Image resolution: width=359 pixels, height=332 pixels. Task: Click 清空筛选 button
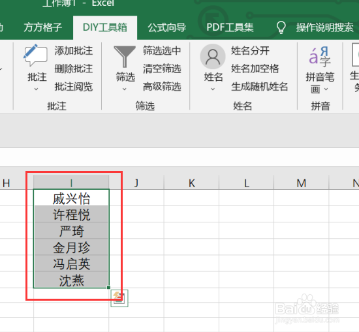[x=162, y=68]
